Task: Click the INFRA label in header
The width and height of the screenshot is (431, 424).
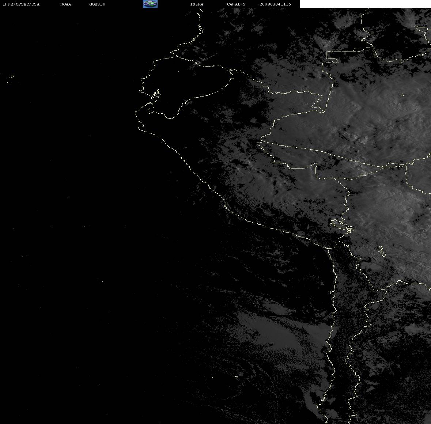Action: click(x=197, y=4)
